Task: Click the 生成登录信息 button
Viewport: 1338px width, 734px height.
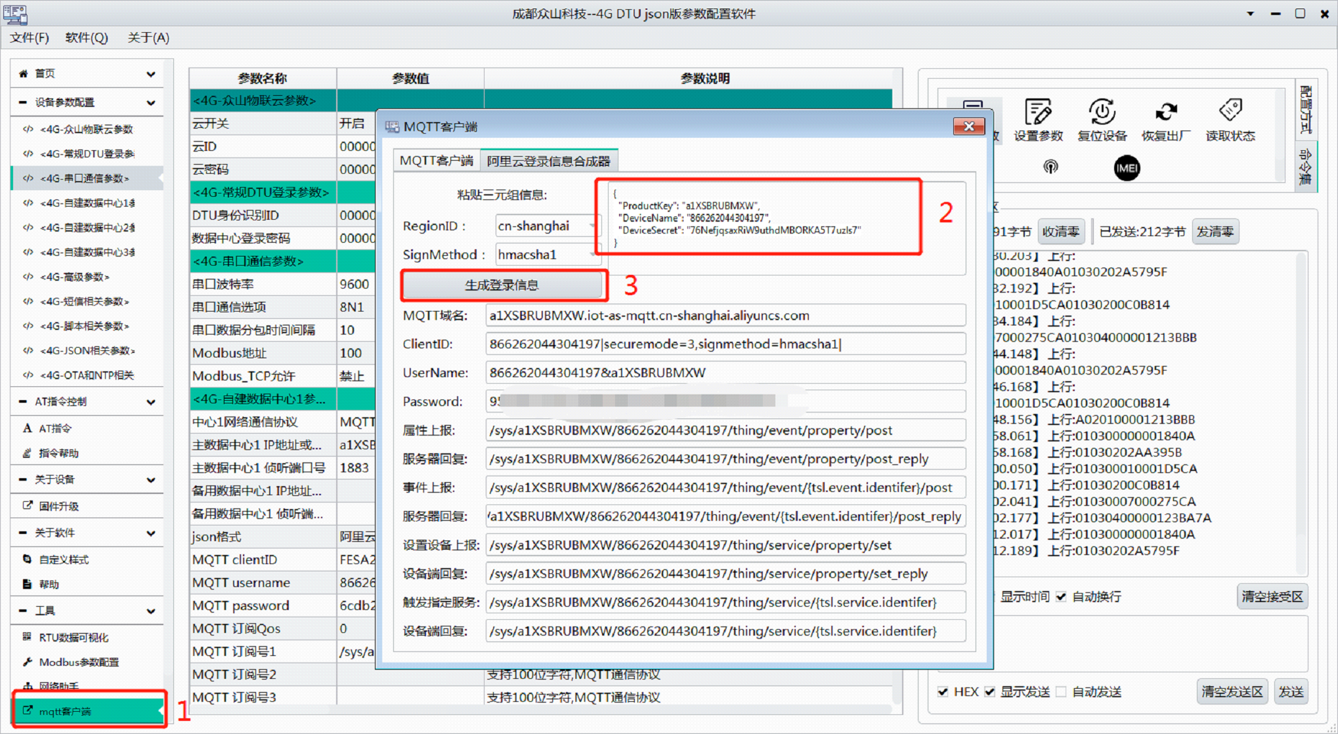Action: 502,285
